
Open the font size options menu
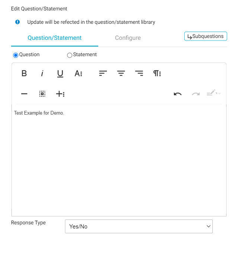click(x=78, y=73)
